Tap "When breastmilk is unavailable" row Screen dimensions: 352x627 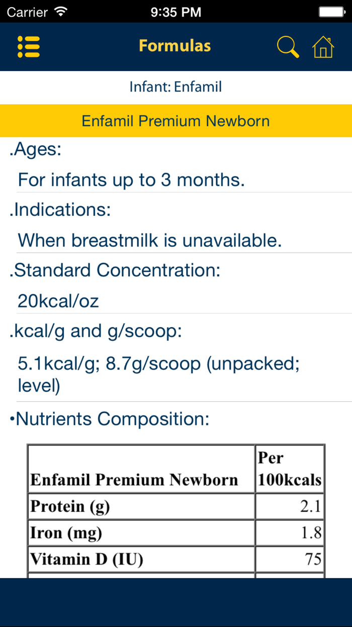click(x=150, y=240)
